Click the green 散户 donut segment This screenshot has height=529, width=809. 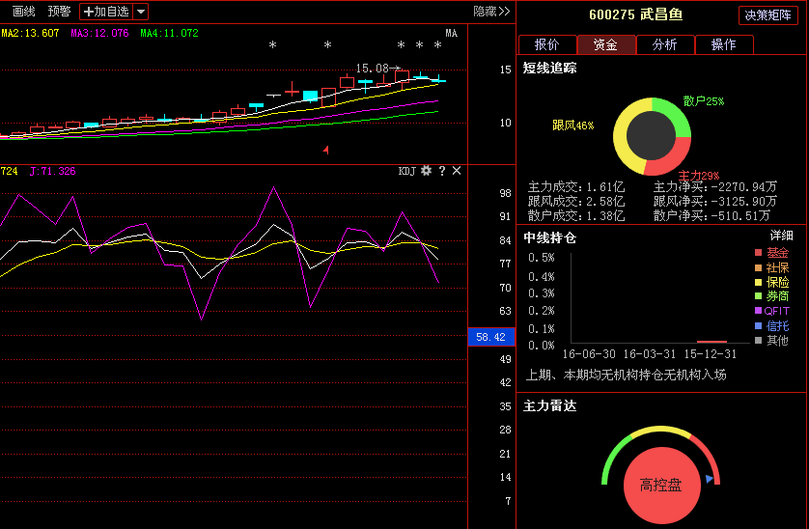(x=675, y=113)
